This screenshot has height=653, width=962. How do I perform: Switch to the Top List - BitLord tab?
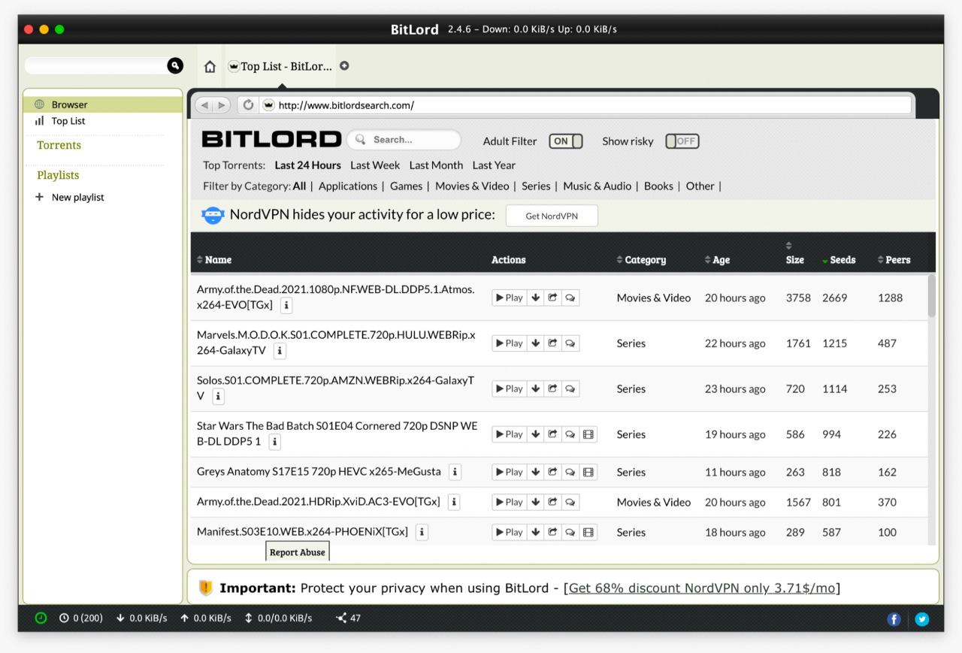pos(280,66)
